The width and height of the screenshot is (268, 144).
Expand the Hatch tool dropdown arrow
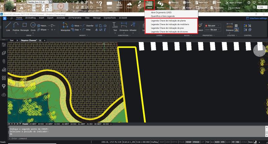pos(48,25)
